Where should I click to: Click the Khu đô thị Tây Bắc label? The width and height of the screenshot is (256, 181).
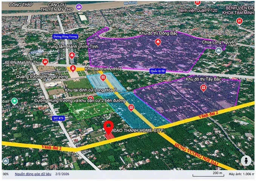[204, 79]
